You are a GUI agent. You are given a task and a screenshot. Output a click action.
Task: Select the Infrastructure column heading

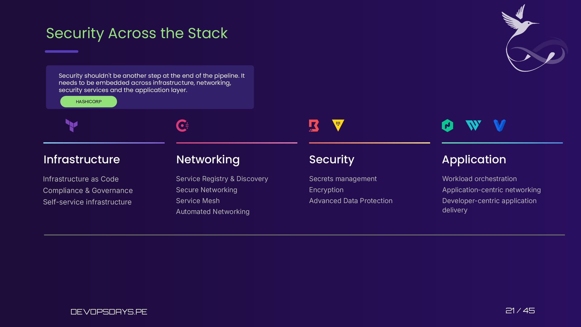[x=82, y=160]
